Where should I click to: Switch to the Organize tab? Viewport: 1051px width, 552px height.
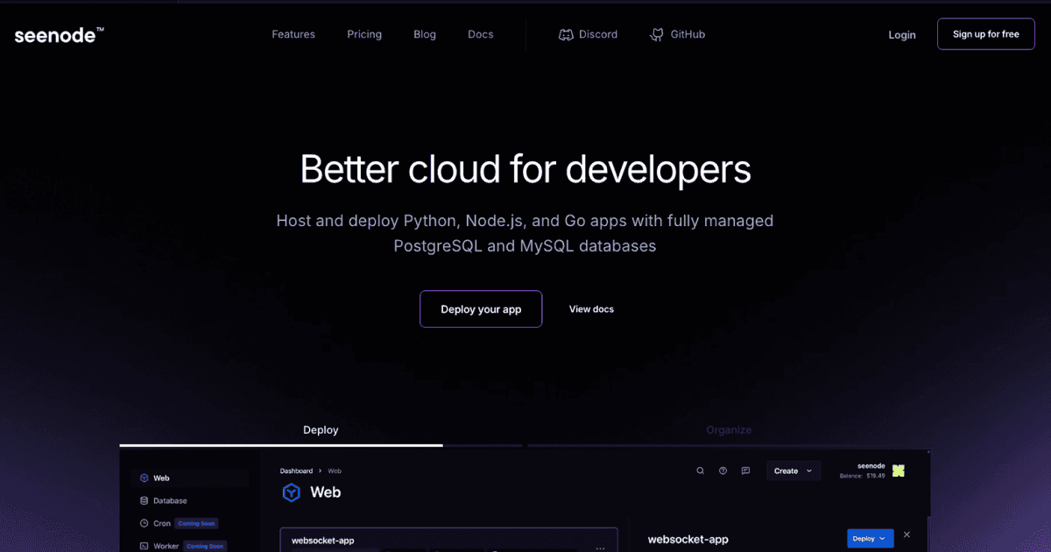(729, 430)
